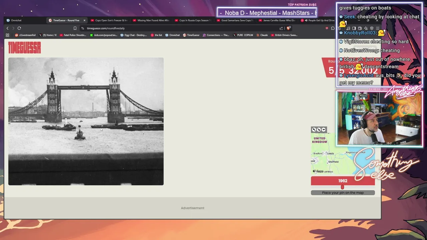
Task: Click the 1962 year display bar
Action: click(343, 181)
